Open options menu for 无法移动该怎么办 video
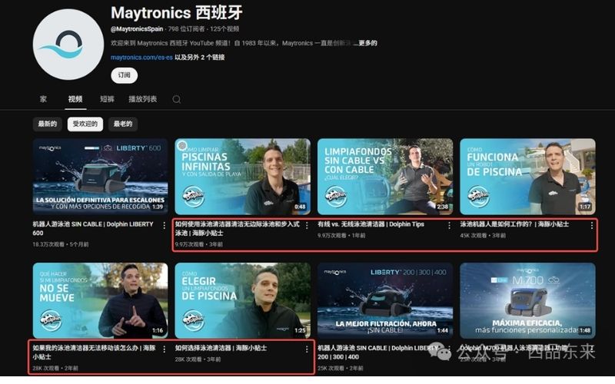615x384 pixels. coord(164,349)
